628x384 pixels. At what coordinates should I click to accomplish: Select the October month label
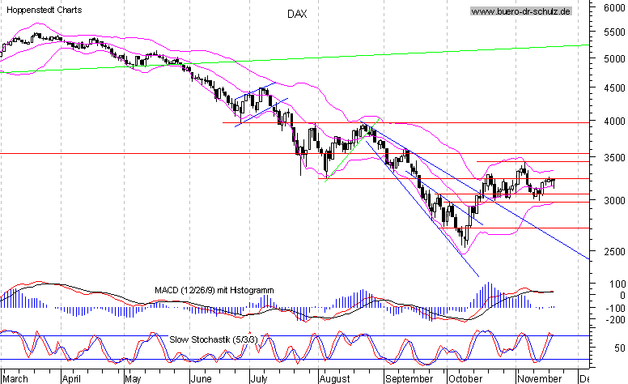point(465,378)
